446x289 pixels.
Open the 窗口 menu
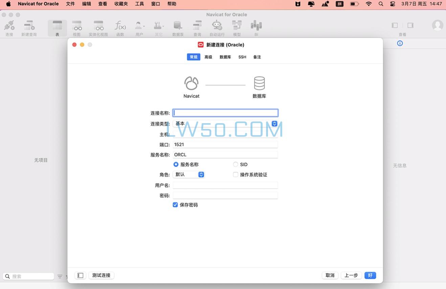(156, 4)
